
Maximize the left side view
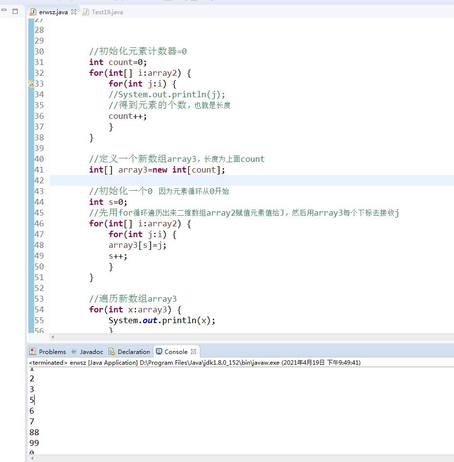[15, 11]
